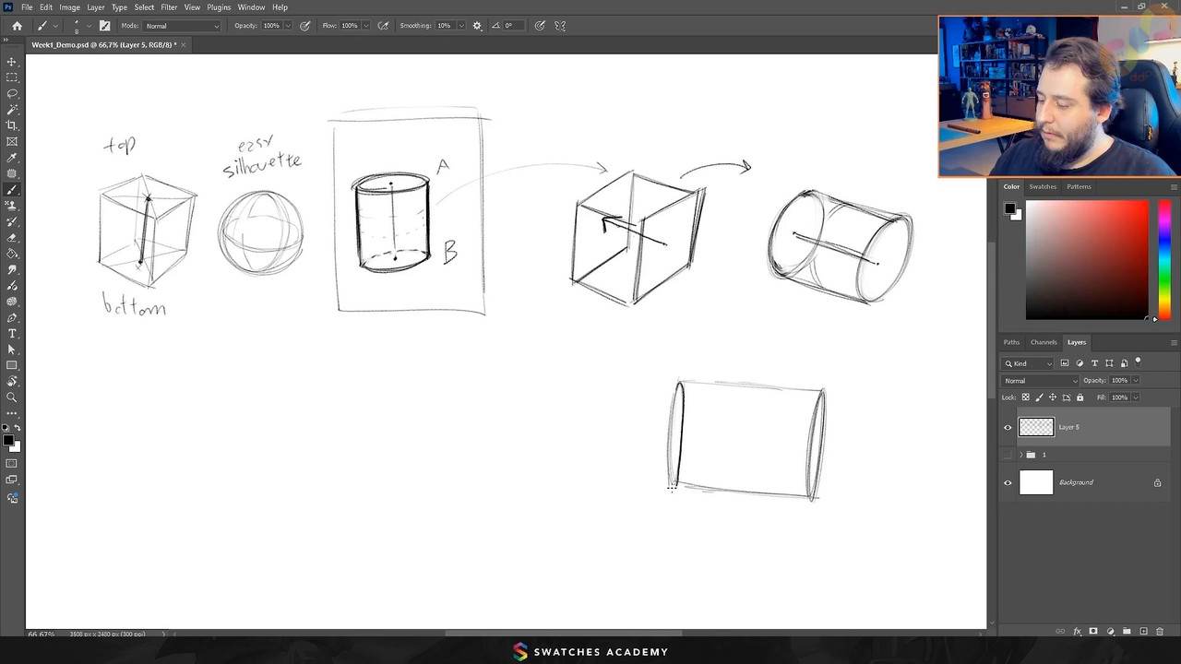The width and height of the screenshot is (1181, 664).
Task: Open layer blend mode Normal dropdown
Action: [1041, 381]
